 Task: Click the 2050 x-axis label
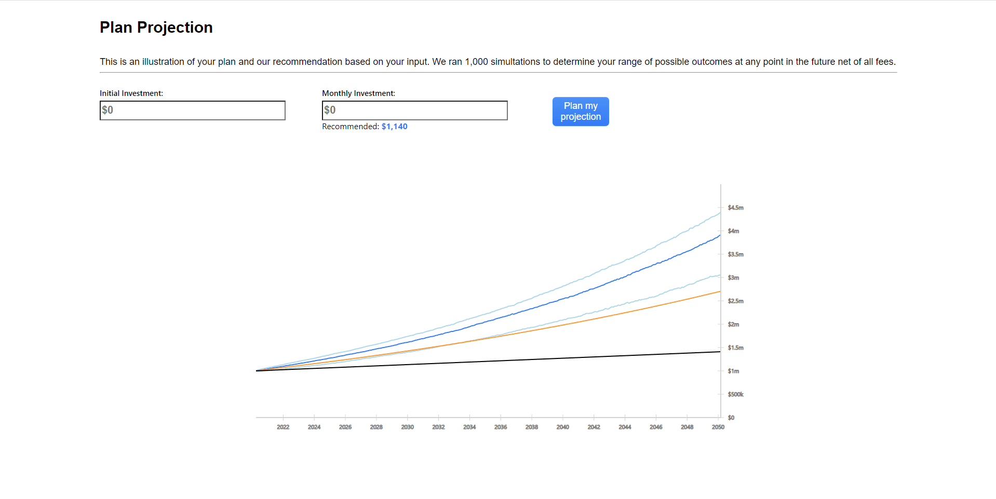point(718,427)
